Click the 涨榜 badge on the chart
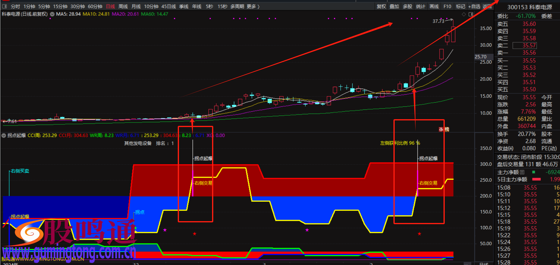Image resolution: width=560 pixels, height=265 pixels. pyautogui.click(x=444, y=129)
